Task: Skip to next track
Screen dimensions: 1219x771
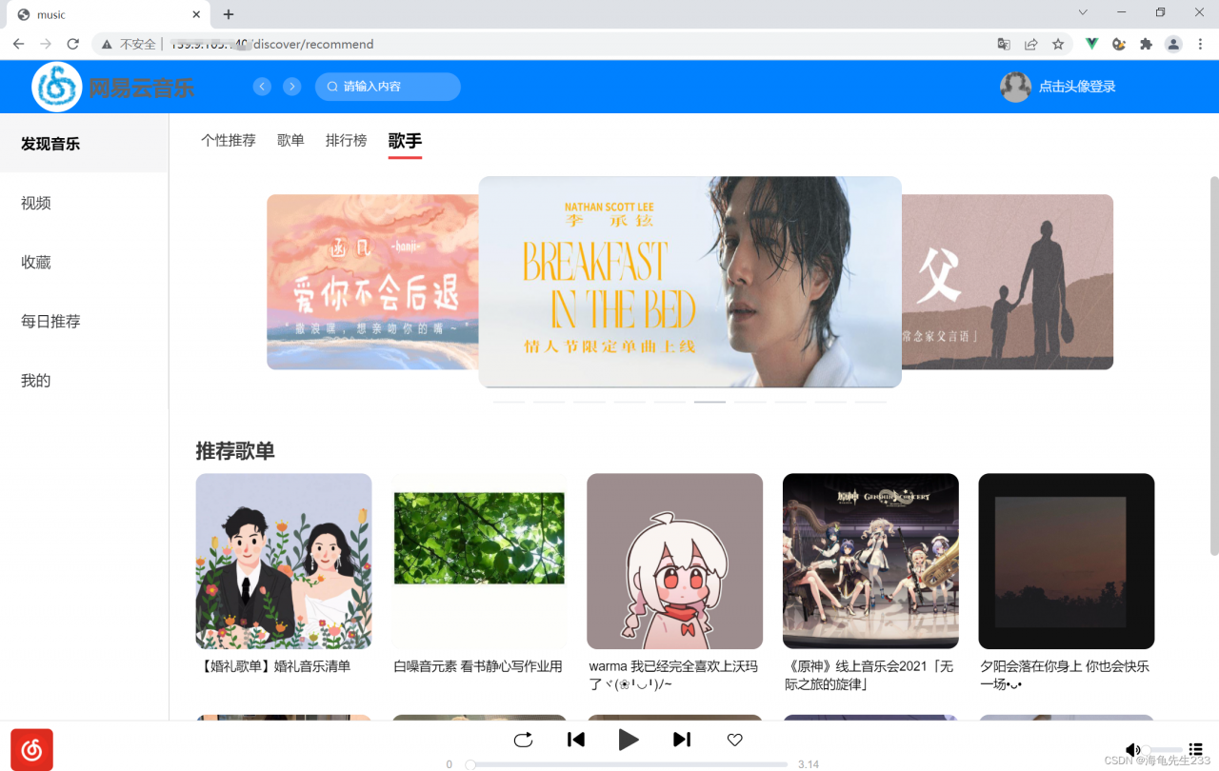Action: [681, 740]
